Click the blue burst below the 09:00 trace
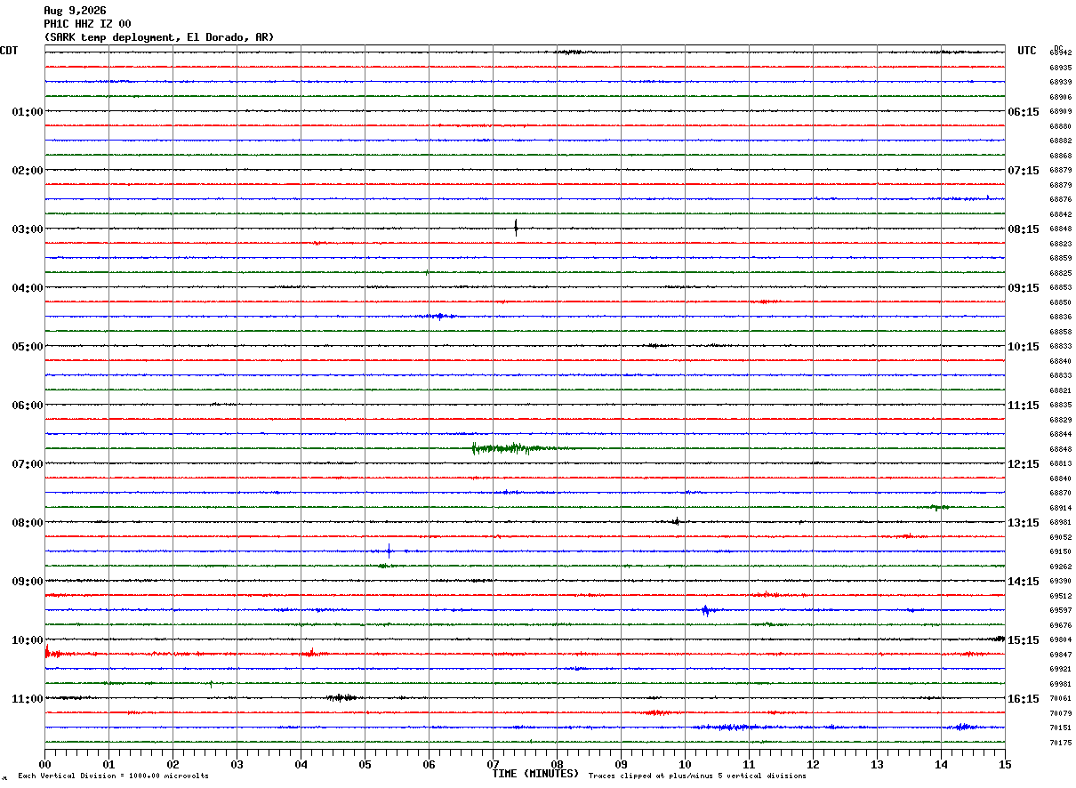 point(705,610)
